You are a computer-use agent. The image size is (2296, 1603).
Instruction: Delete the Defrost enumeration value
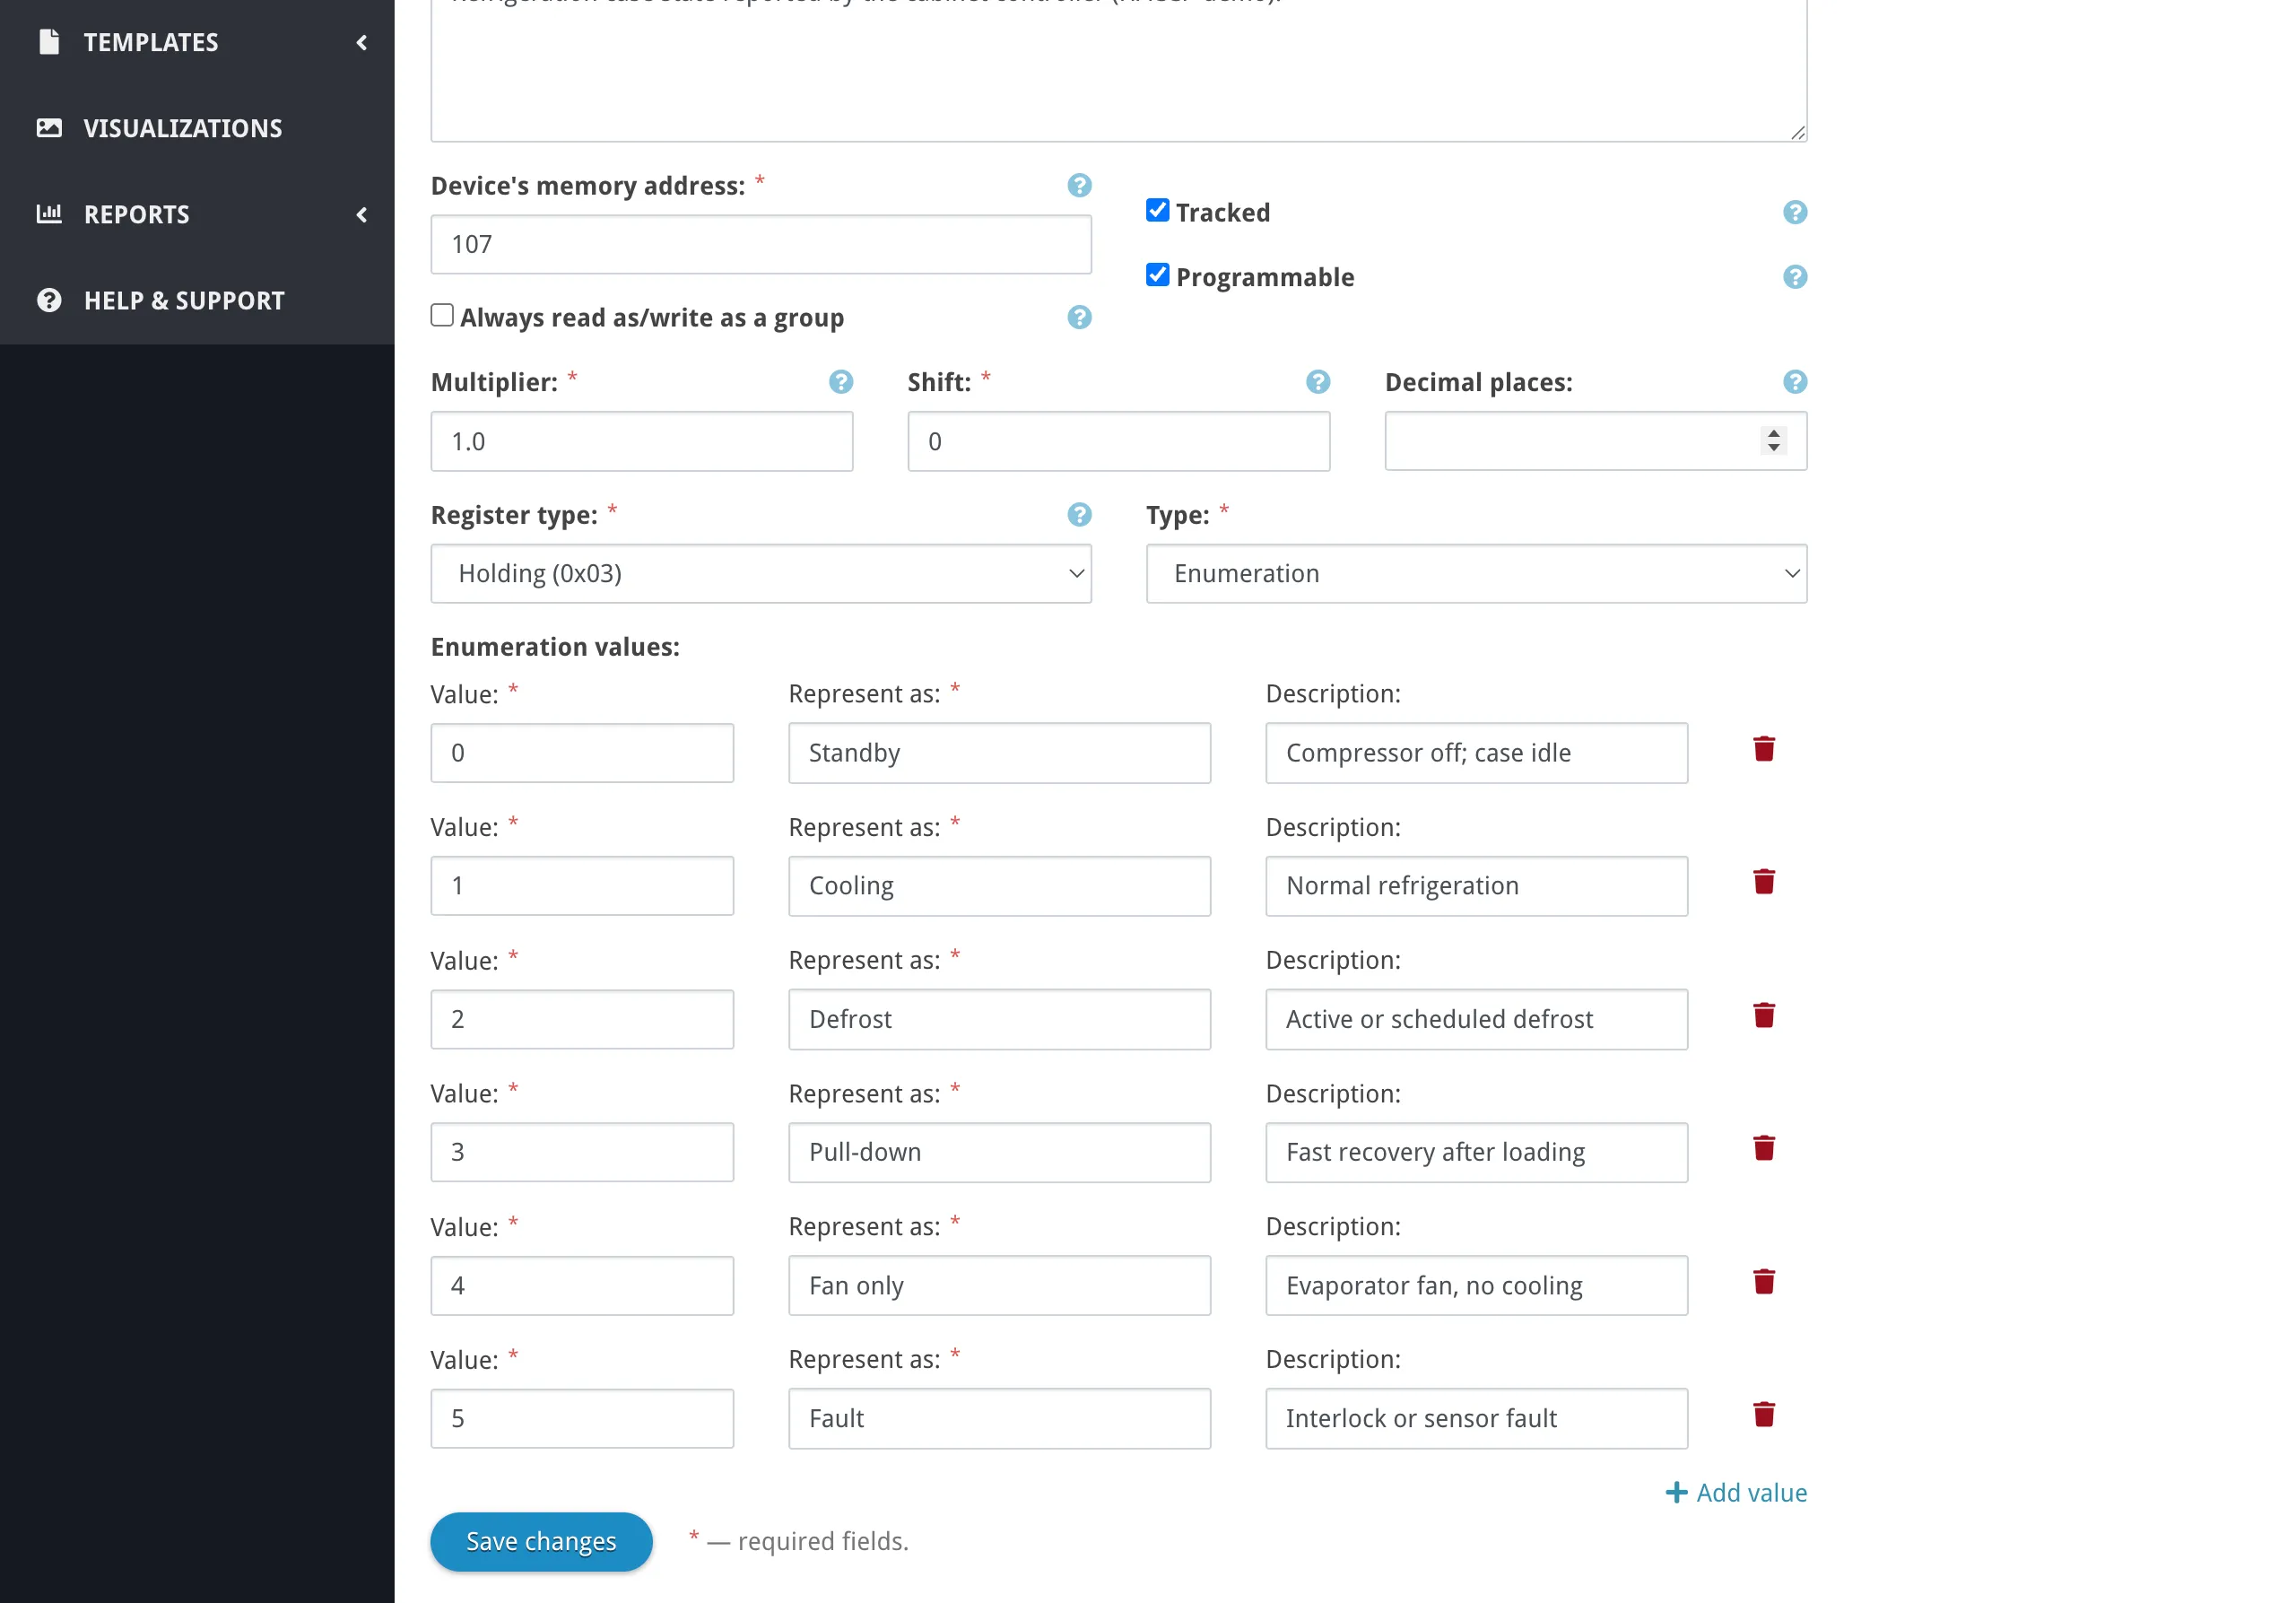(x=1764, y=1015)
